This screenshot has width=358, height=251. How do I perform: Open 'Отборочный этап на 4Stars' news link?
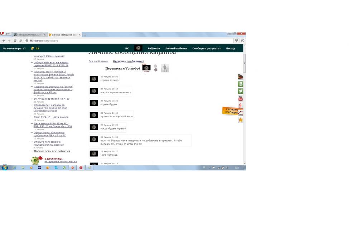click(x=51, y=64)
